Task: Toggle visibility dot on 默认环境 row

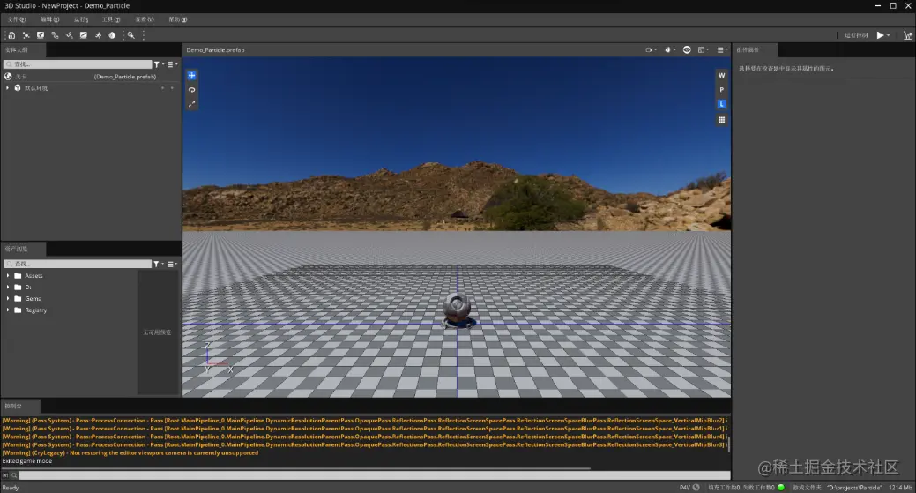Action: (x=162, y=87)
